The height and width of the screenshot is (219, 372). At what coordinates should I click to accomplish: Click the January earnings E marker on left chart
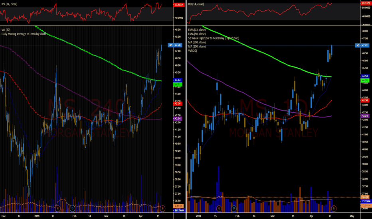click(57, 208)
